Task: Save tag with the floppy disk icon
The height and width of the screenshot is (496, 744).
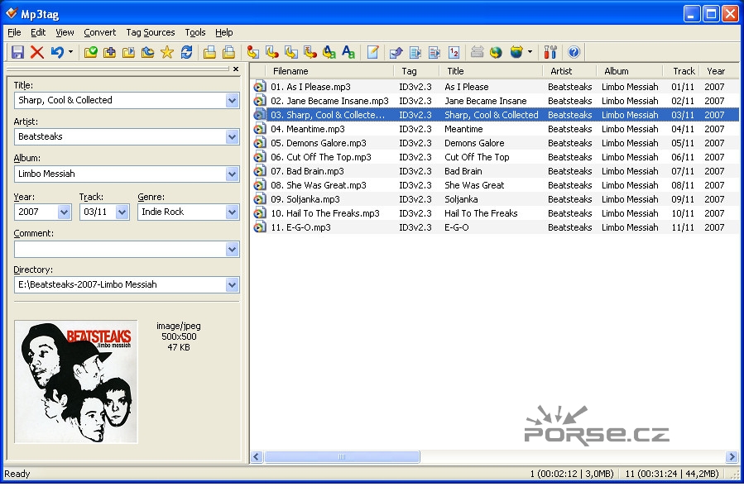Action: [x=17, y=52]
